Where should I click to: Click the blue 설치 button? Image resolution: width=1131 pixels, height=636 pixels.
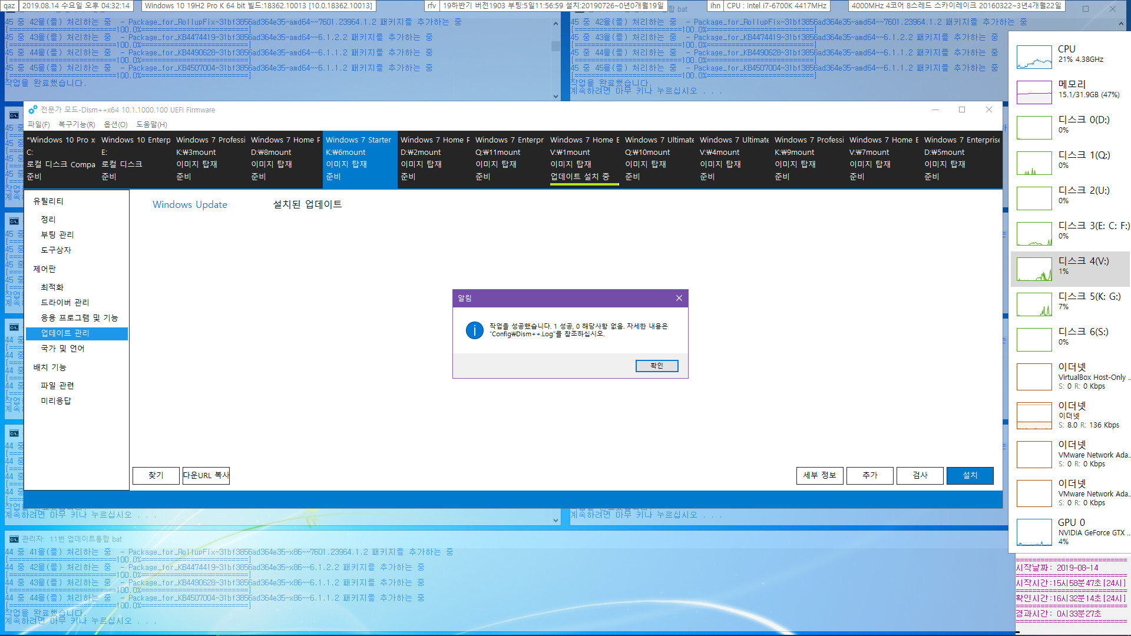[x=970, y=475]
